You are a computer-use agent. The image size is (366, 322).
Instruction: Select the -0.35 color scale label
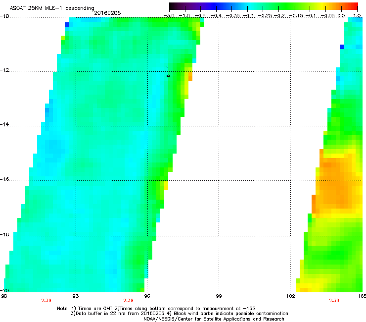pyautogui.click(x=231, y=16)
